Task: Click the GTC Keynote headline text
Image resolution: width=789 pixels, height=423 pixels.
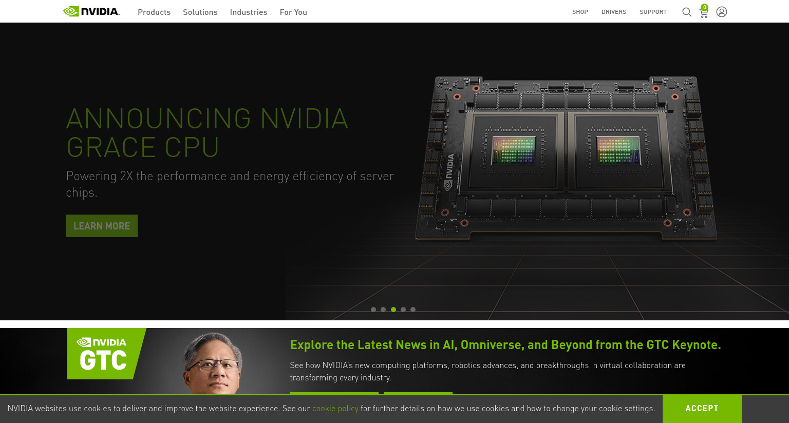Action: pyautogui.click(x=505, y=345)
